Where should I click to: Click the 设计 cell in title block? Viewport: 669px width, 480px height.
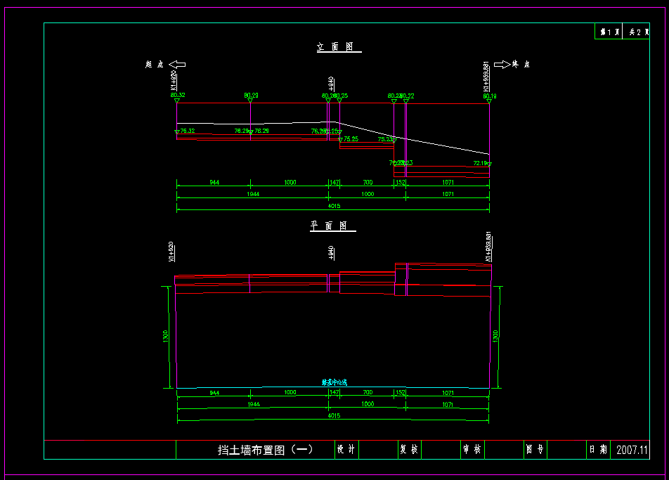(346, 450)
